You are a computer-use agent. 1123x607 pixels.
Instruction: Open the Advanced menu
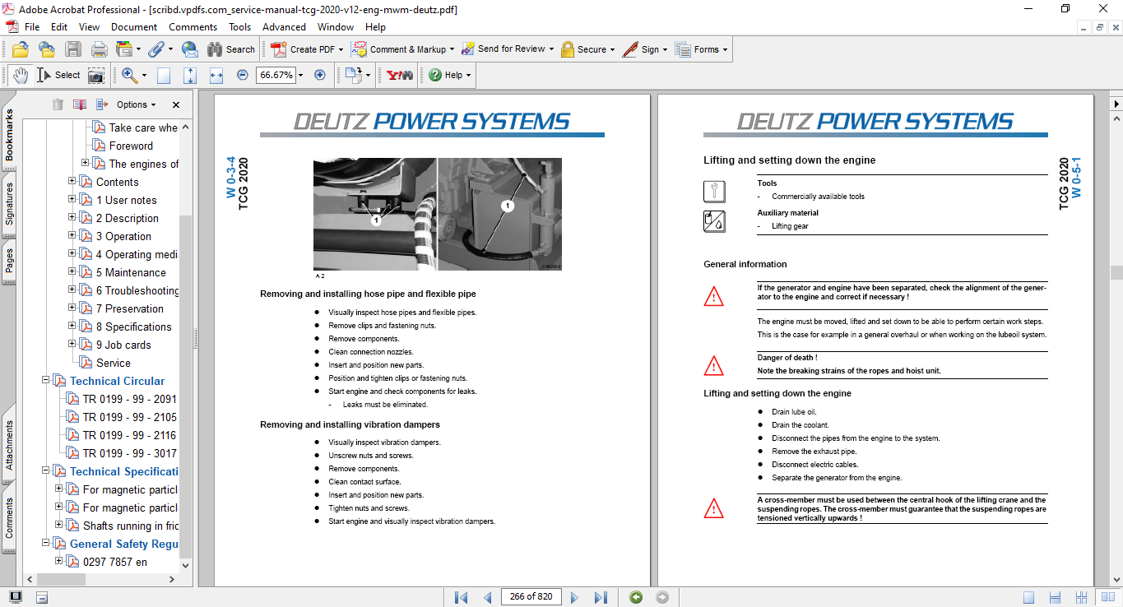pyautogui.click(x=284, y=26)
